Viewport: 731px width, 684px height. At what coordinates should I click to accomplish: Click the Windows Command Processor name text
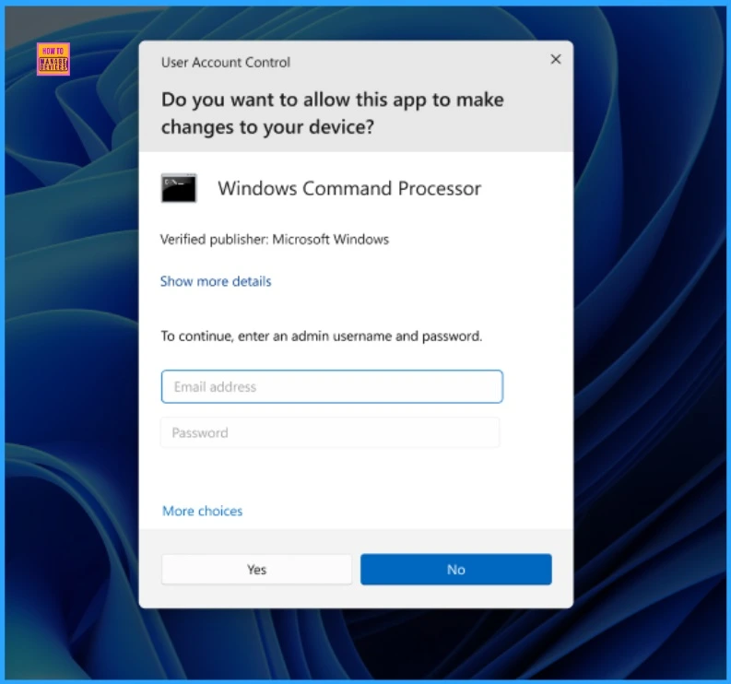(349, 188)
